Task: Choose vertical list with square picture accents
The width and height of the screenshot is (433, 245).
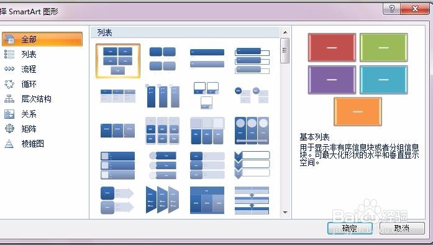Action: point(118,165)
